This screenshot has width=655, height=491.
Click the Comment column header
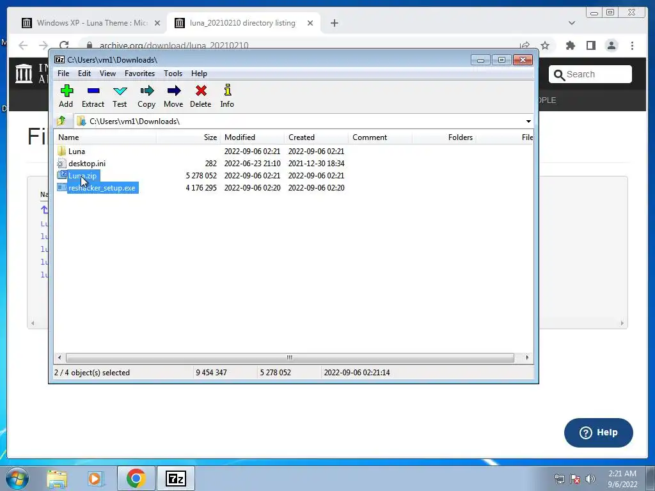[380, 137]
